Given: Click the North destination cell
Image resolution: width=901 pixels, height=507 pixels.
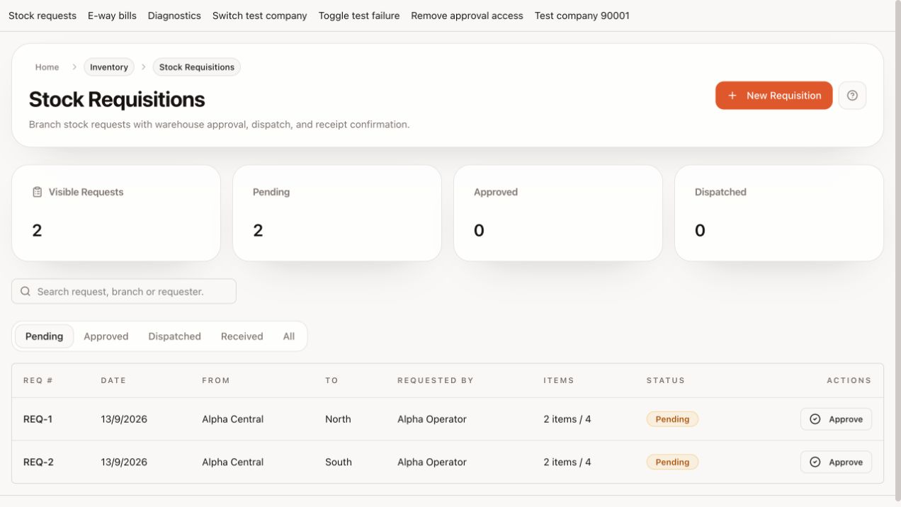Looking at the screenshot, I should point(338,419).
